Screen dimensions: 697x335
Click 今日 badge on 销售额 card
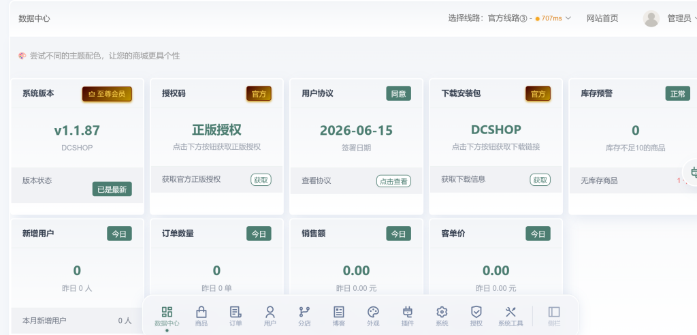[399, 234]
